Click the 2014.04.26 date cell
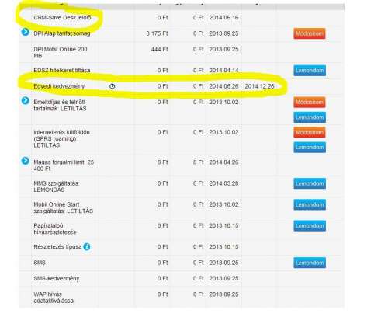This screenshot has height=317, width=388. tap(223, 162)
